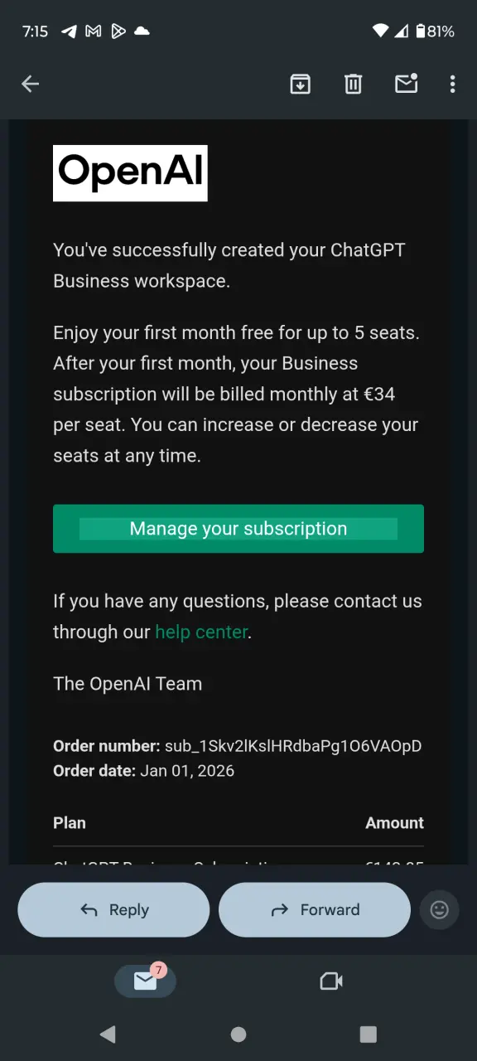Open the help center link
This screenshot has height=1061, width=477.
[201, 632]
